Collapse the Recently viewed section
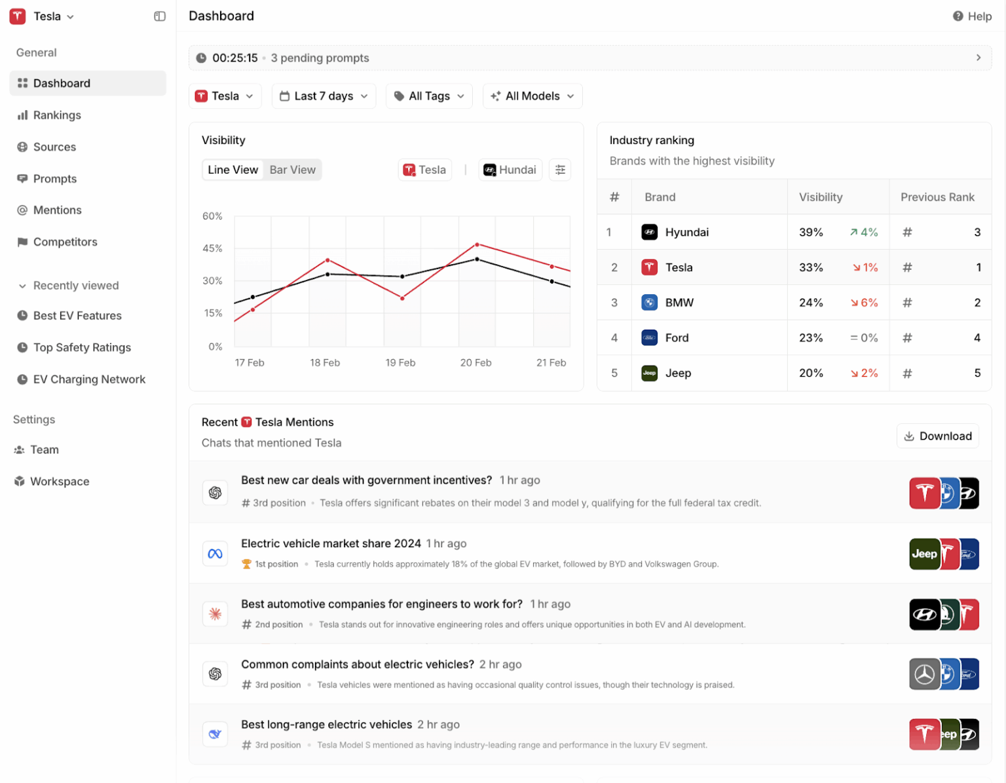The width and height of the screenshot is (1006, 783). 22,286
